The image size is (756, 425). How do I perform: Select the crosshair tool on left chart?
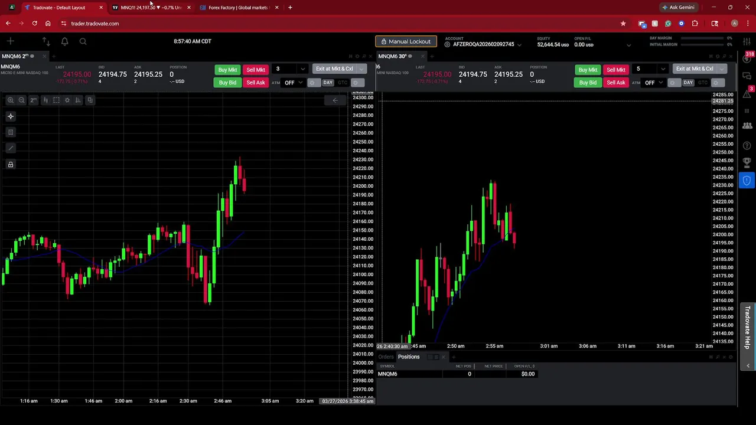tap(10, 116)
